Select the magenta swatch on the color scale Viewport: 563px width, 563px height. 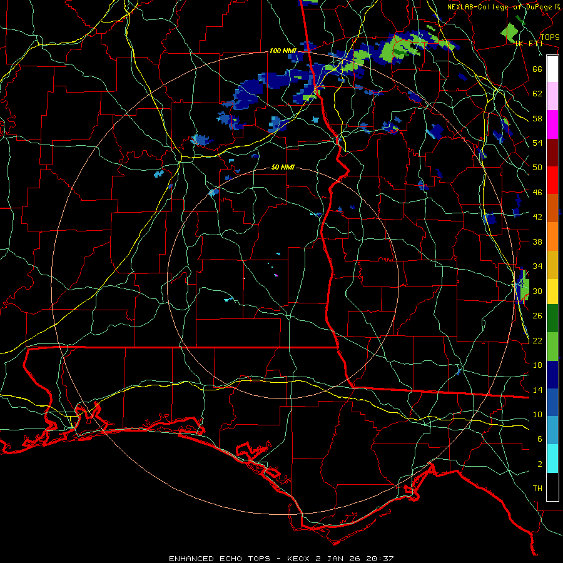tap(552, 124)
